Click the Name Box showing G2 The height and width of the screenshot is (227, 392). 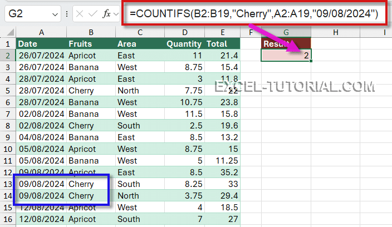click(32, 14)
